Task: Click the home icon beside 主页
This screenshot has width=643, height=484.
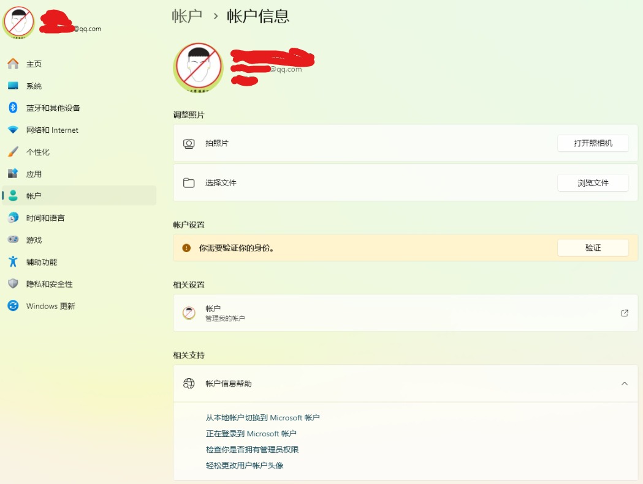Action: (x=13, y=64)
